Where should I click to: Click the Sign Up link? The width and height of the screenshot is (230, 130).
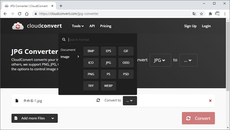coord(190,26)
